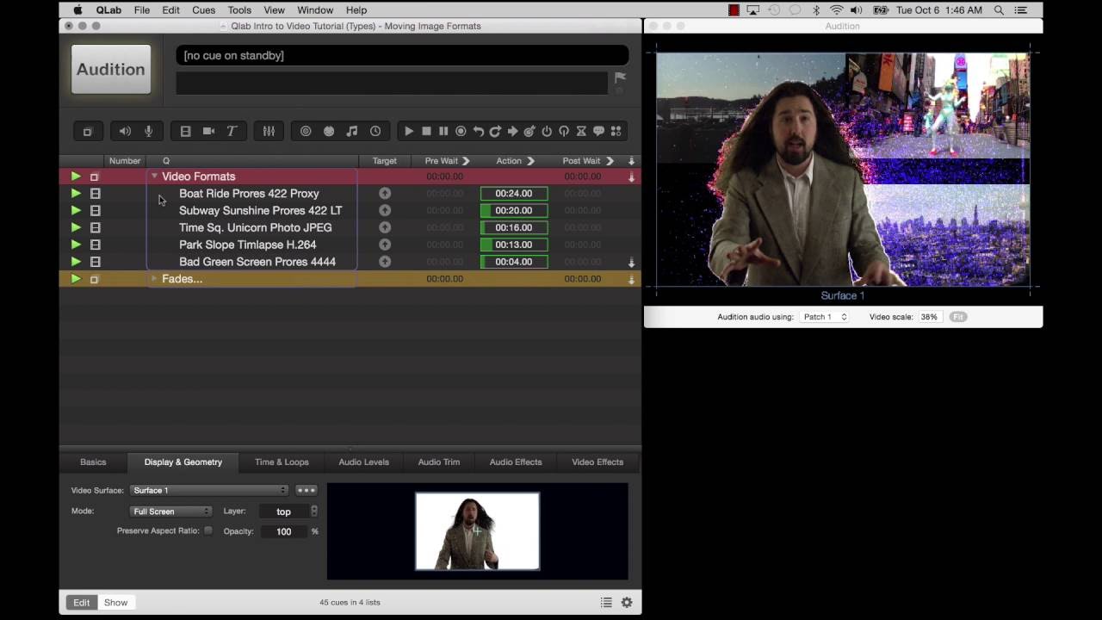The image size is (1102, 620).
Task: Add a Titles cue with T icon
Action: (232, 132)
